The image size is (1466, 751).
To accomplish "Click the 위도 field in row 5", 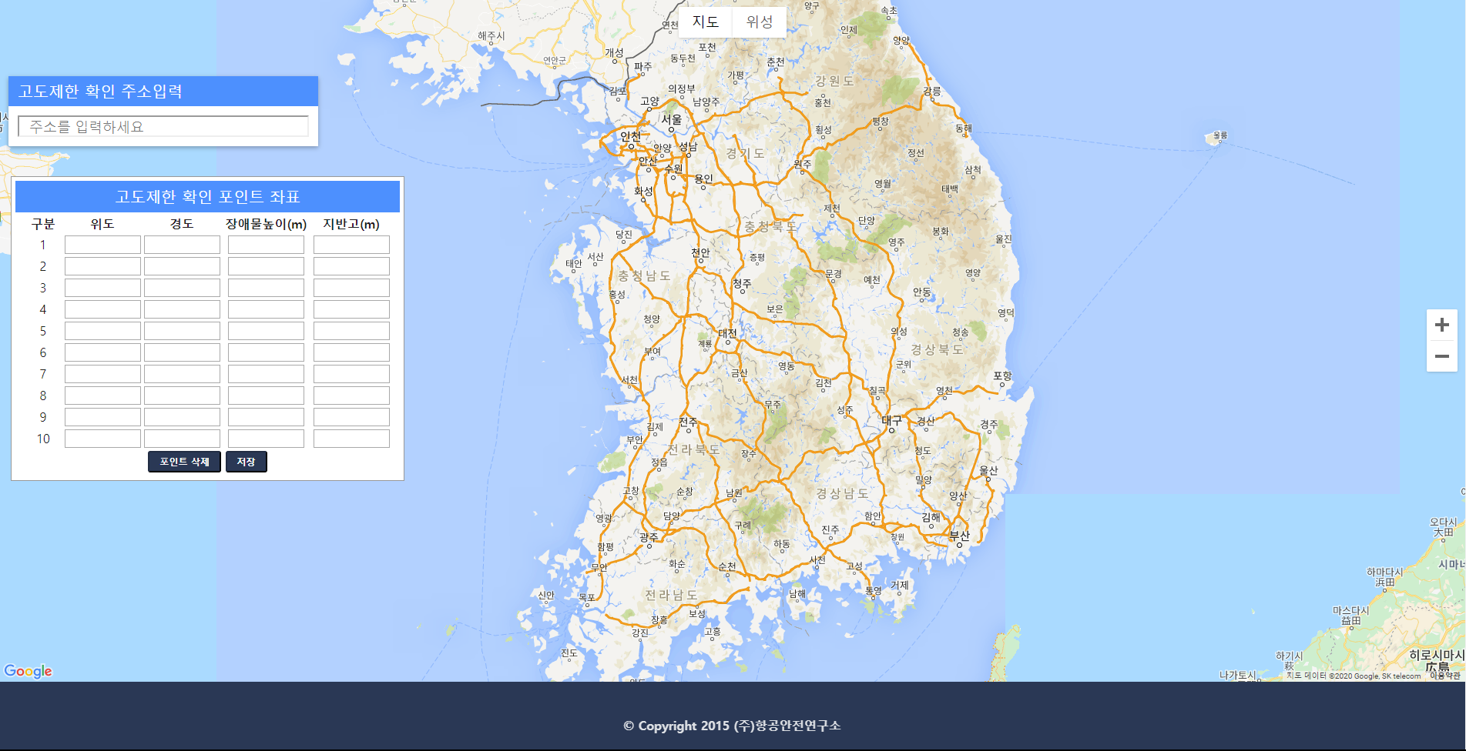I will [102, 331].
